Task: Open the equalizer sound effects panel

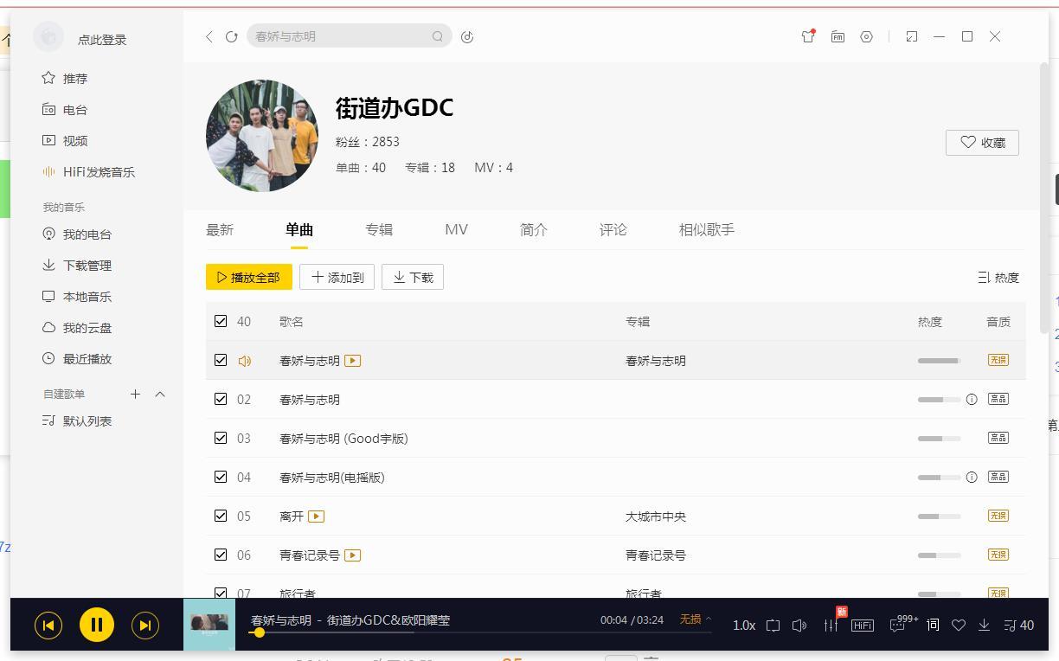Action: (x=830, y=625)
